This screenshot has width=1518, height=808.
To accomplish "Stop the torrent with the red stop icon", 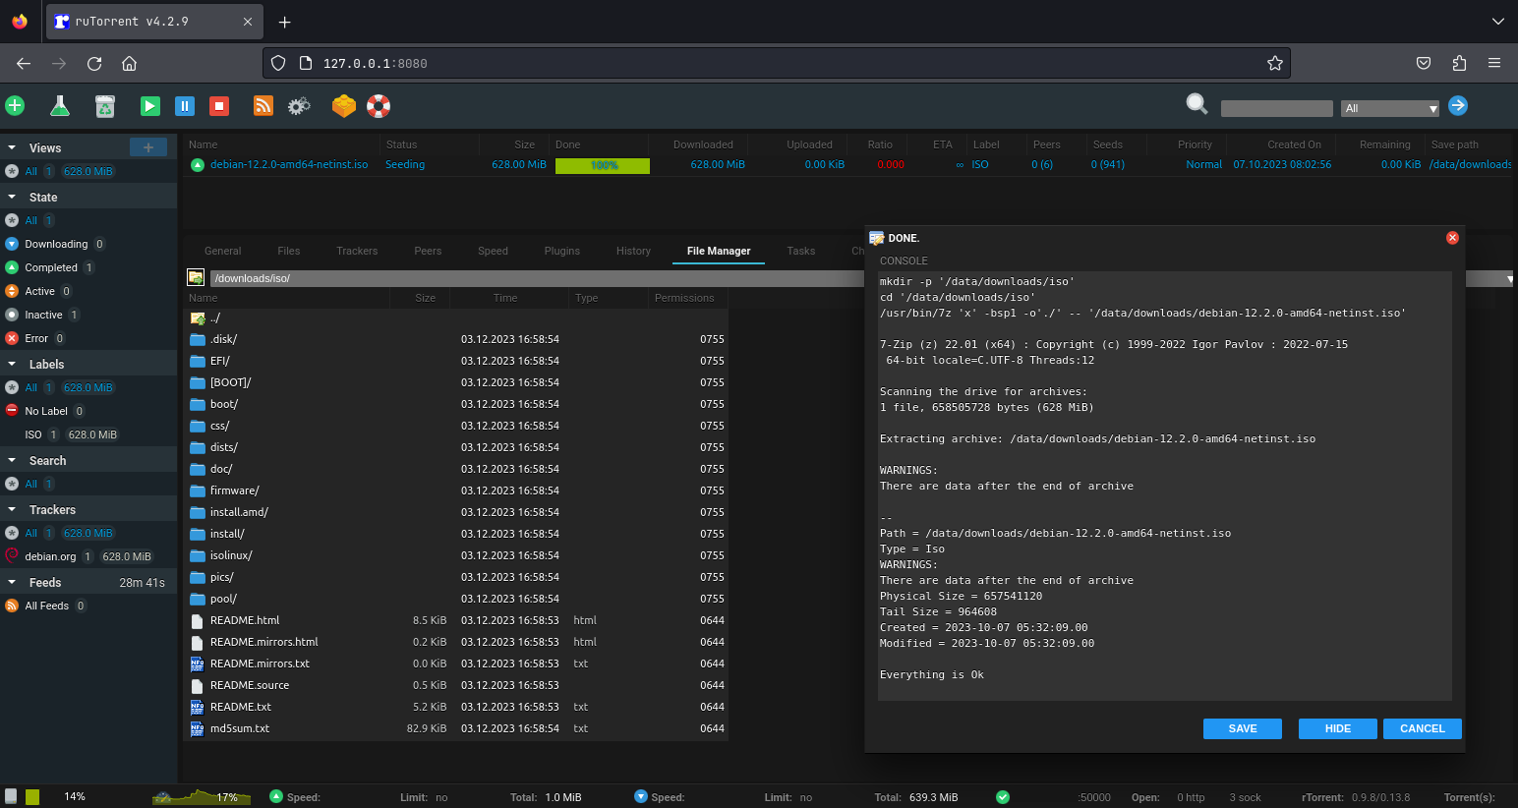I will (220, 106).
